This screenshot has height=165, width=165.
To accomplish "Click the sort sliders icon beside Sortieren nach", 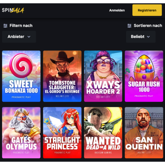I will 129,26.
